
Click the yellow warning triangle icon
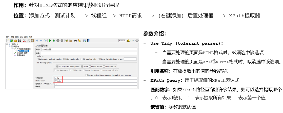tap(128, 41)
